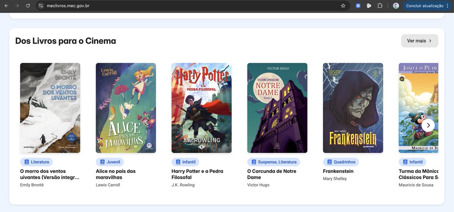The image size is (454, 212).
Task: Open the three-dot menu in Concluir atualização
Action: click(447, 6)
